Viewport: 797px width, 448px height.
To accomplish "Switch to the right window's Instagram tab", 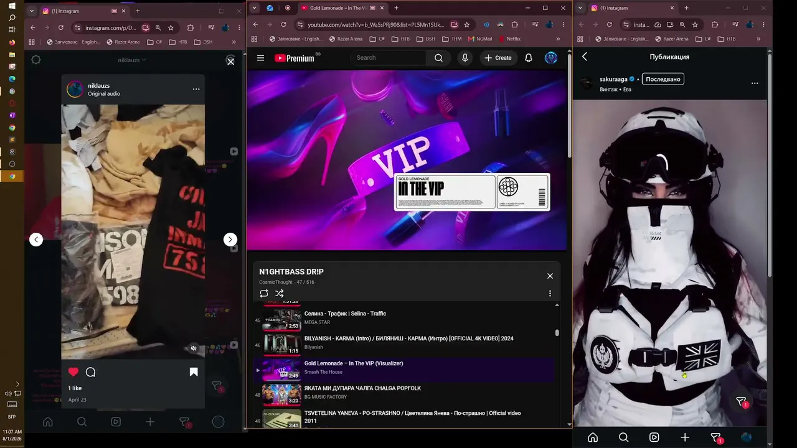I will tap(633, 8).
